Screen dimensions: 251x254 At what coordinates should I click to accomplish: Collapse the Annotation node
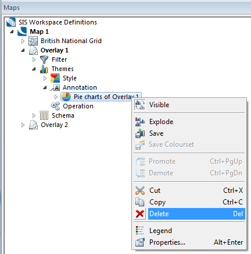point(45,87)
